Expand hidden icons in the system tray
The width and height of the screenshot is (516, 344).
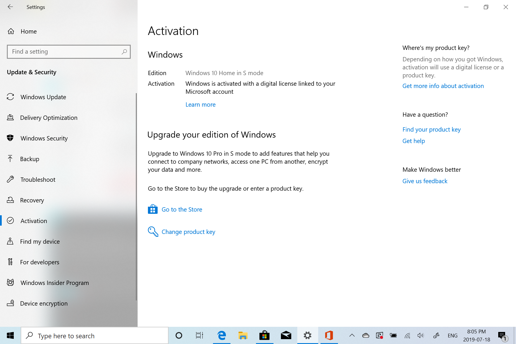(352, 335)
